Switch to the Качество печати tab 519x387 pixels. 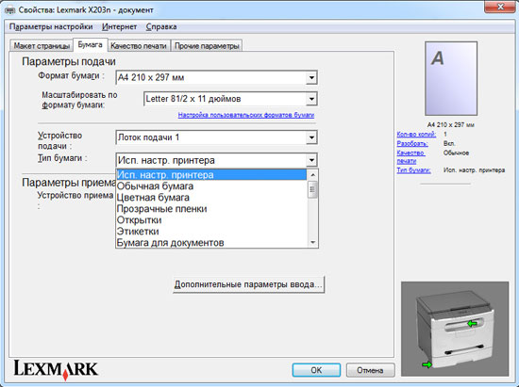tap(139, 46)
